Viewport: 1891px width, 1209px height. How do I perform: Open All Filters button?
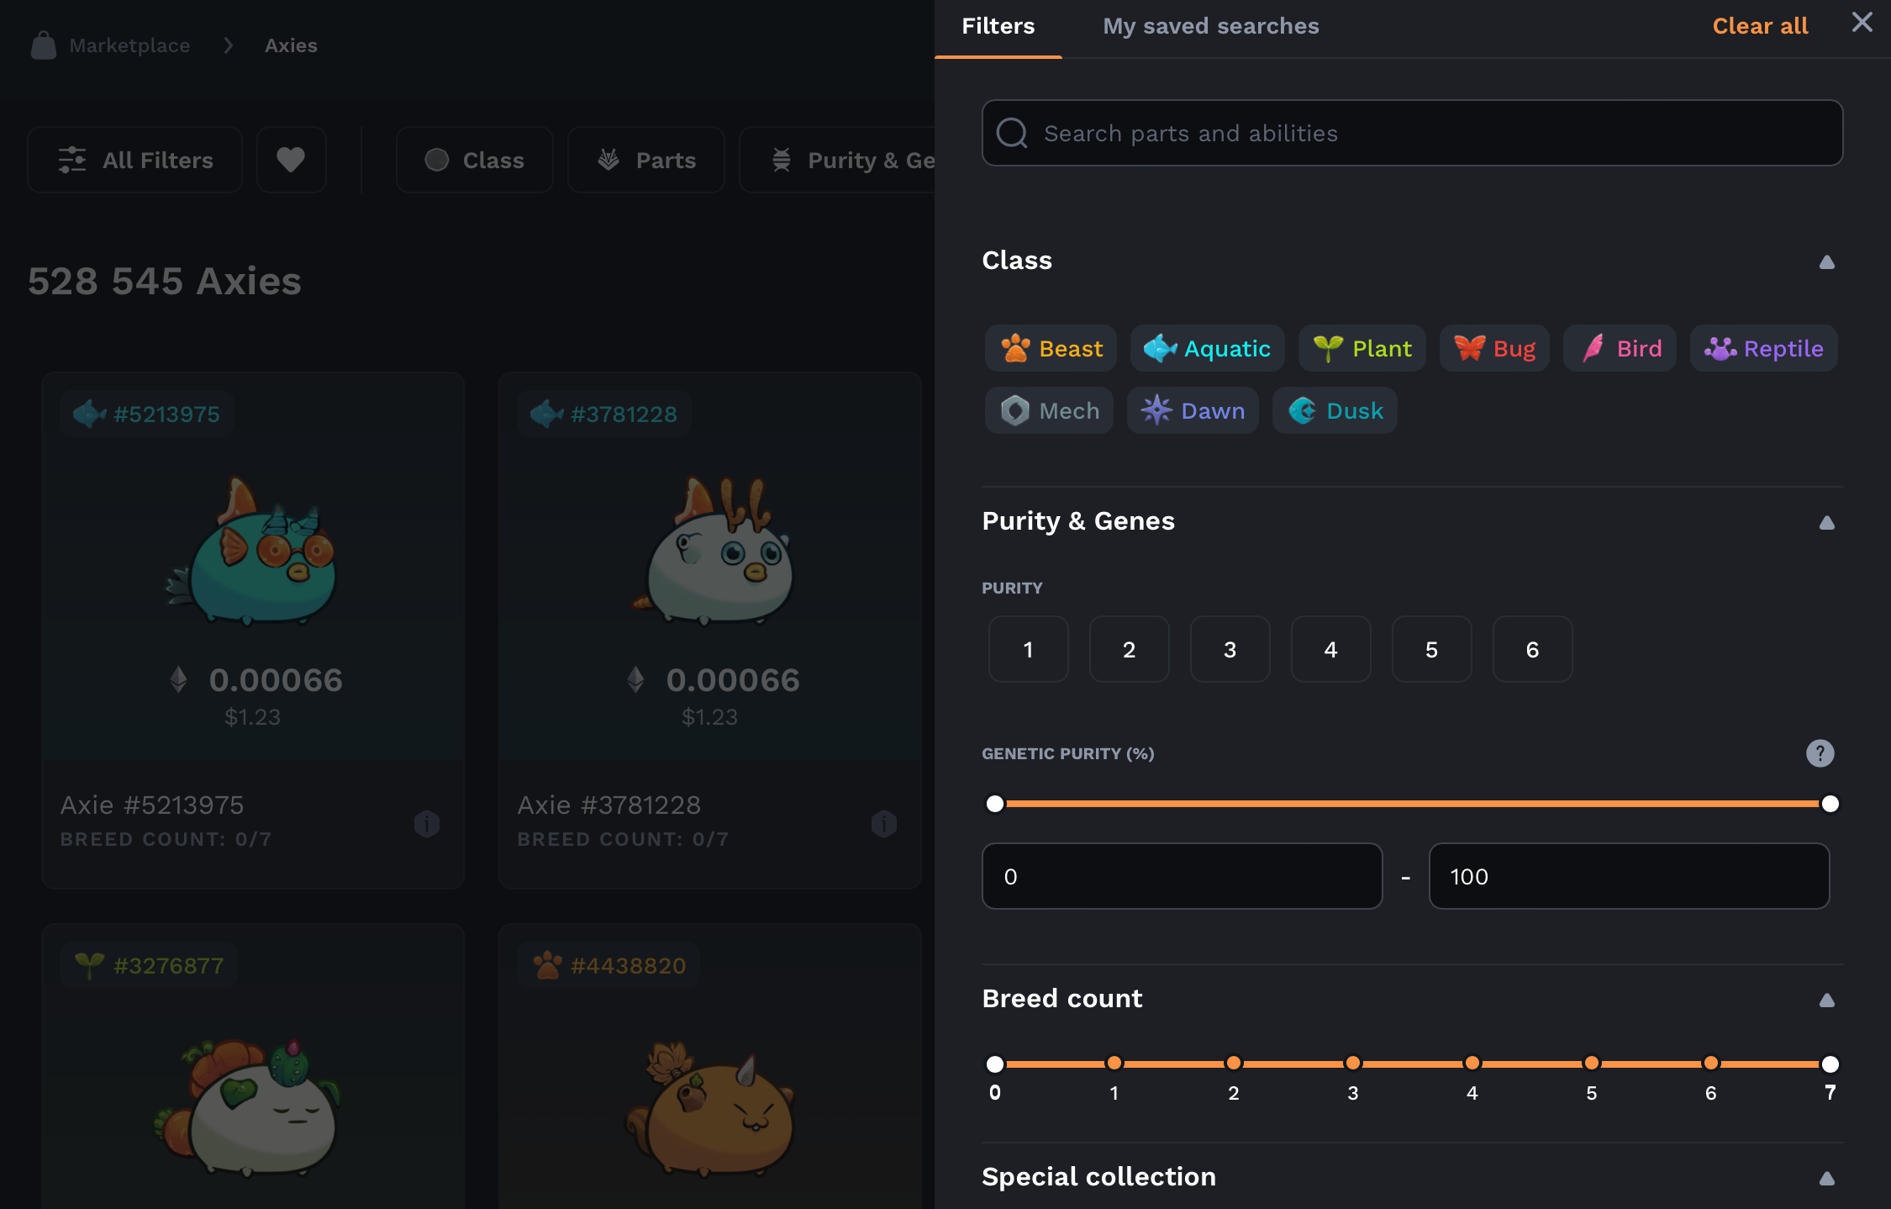pos(135,160)
